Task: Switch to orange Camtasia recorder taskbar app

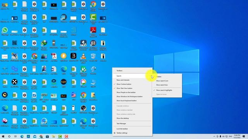Action: [66, 136]
